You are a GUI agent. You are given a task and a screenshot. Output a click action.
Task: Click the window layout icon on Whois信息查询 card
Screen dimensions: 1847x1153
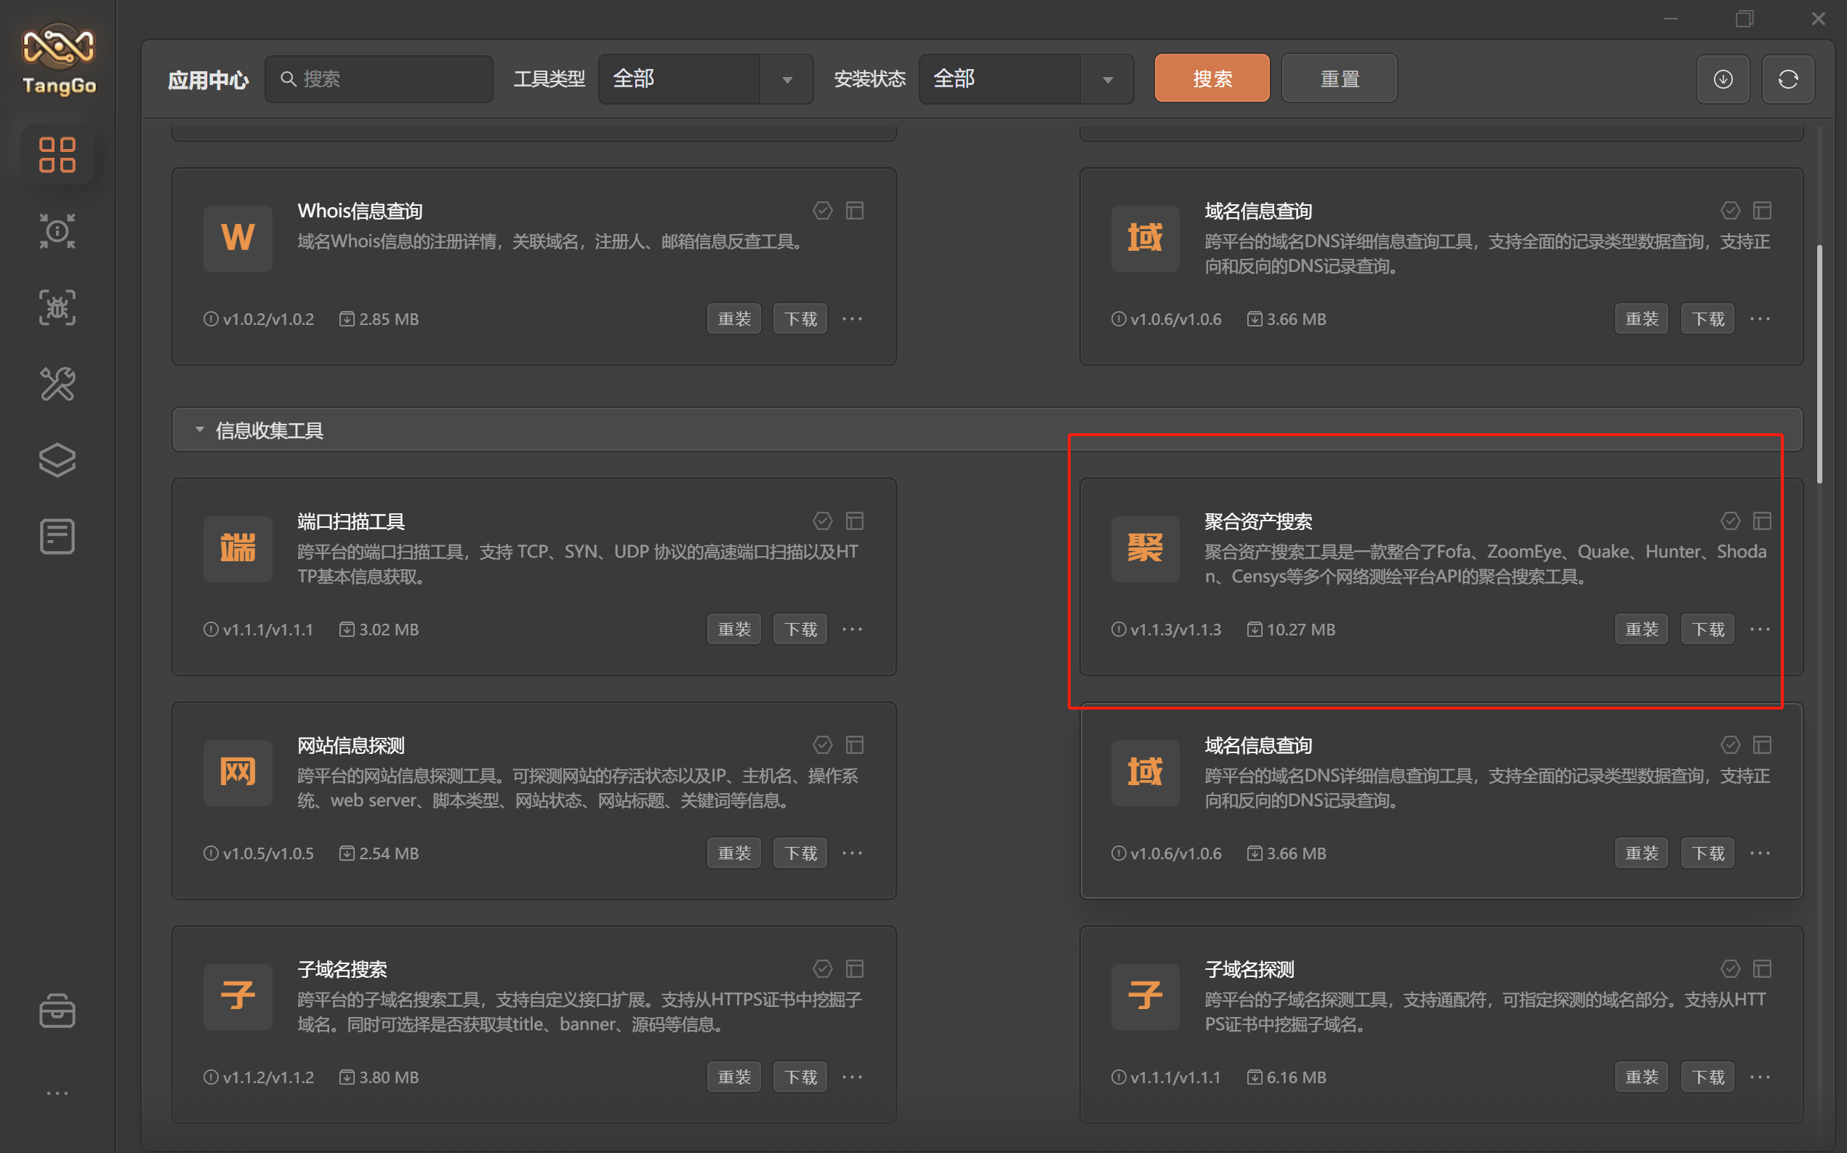[x=855, y=211]
